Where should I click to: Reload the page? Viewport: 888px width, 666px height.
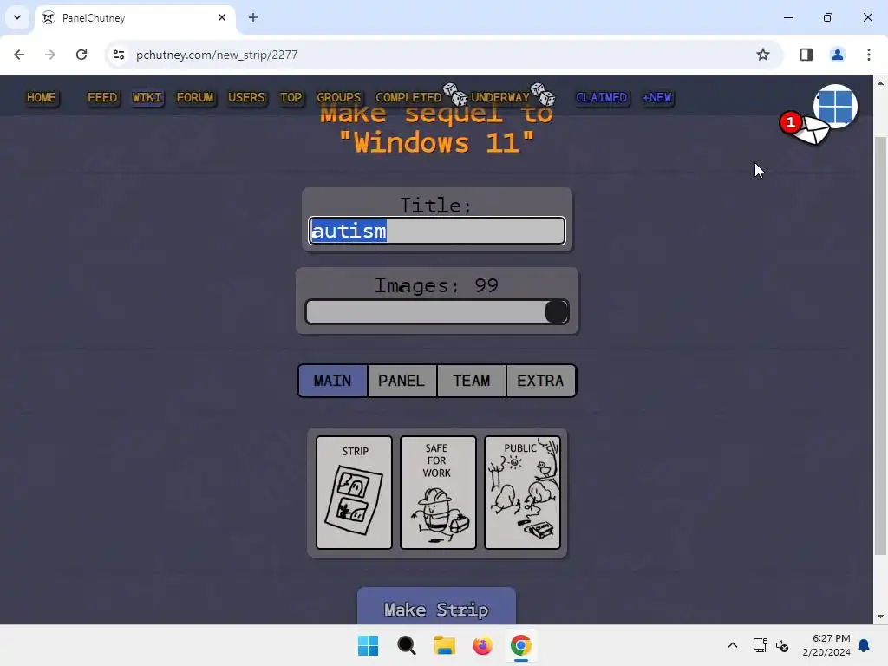click(82, 55)
